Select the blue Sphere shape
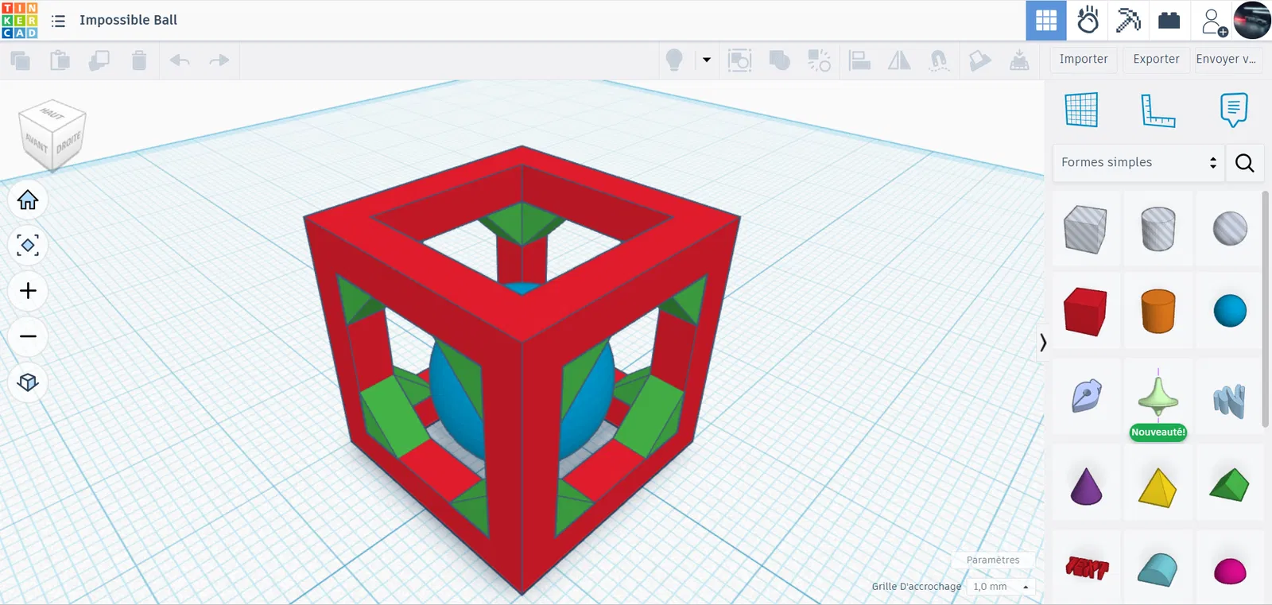This screenshot has width=1272, height=605. pos(1230,311)
